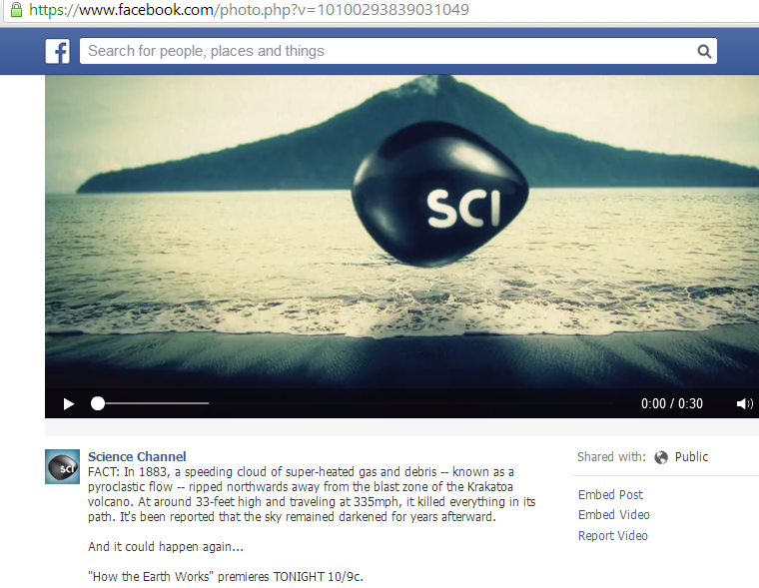Image resolution: width=759 pixels, height=588 pixels.
Task: Open the Science Channel page link
Action: click(137, 456)
